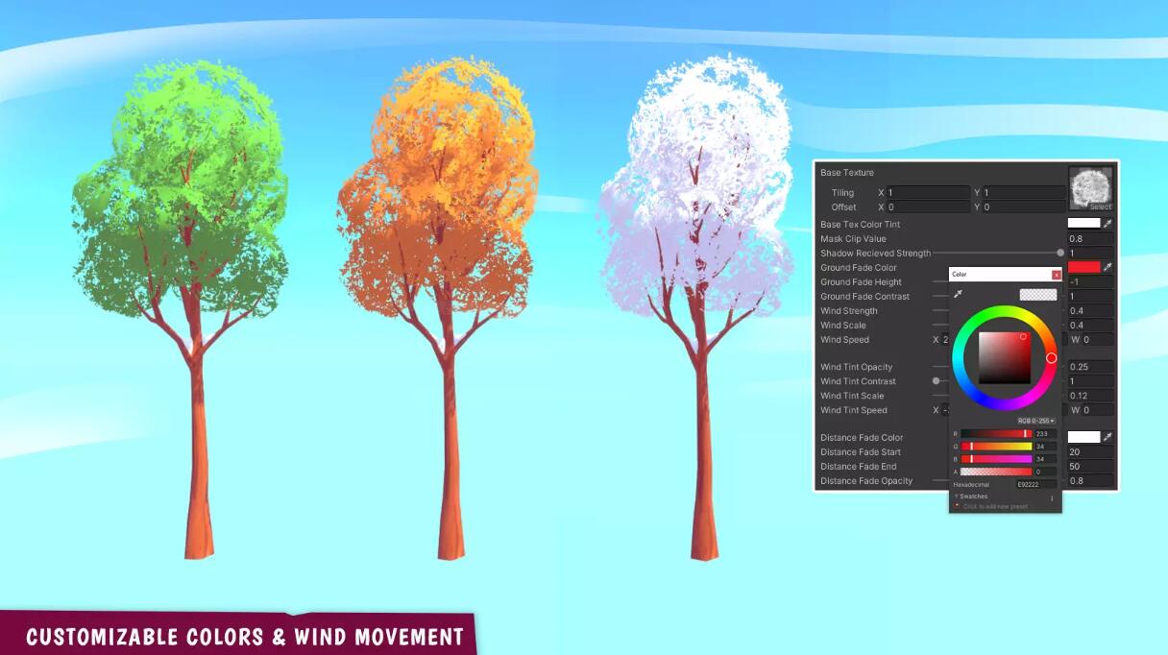Click the Wind Tint Contrast slider handle
Viewport: 1168px width, 655px height.
point(937,381)
